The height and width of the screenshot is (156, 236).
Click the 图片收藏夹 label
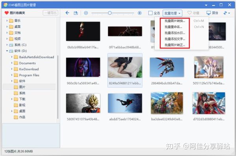tap(17, 13)
